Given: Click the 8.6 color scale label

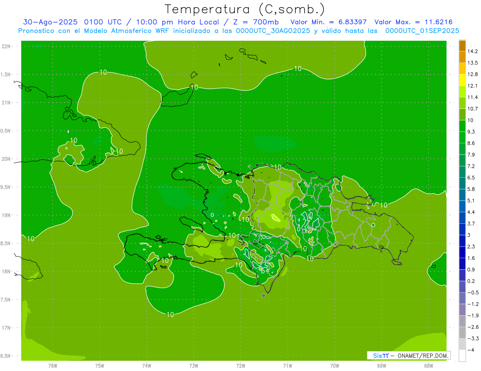Looking at the screenshot, I should click(471, 143).
